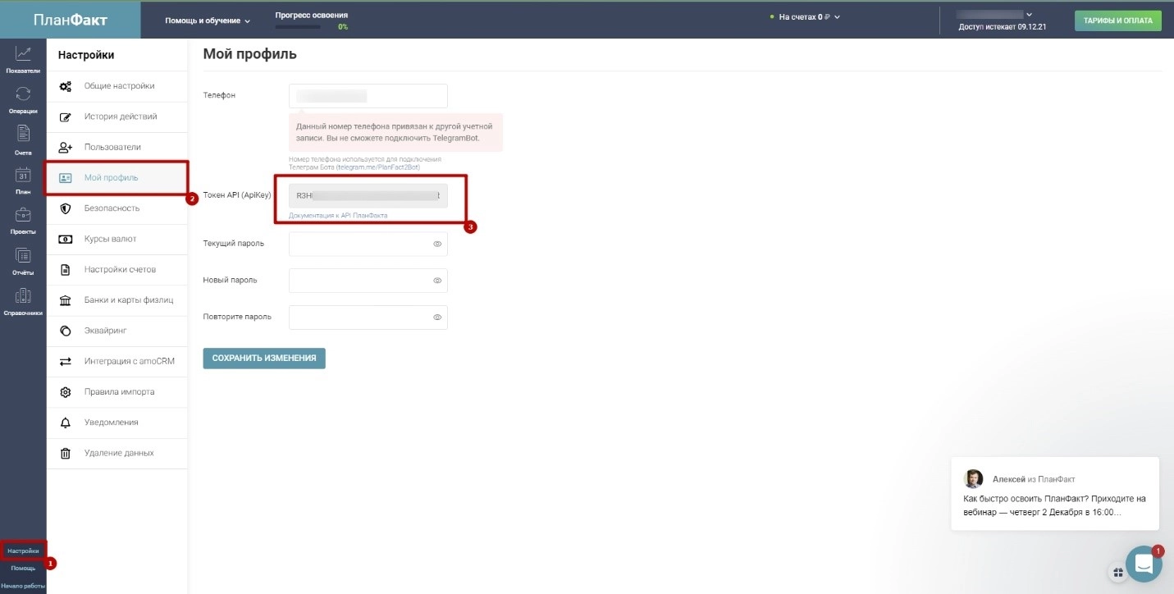Open the План calendar icon
Viewport: 1174px width, 594px height.
pos(23,175)
